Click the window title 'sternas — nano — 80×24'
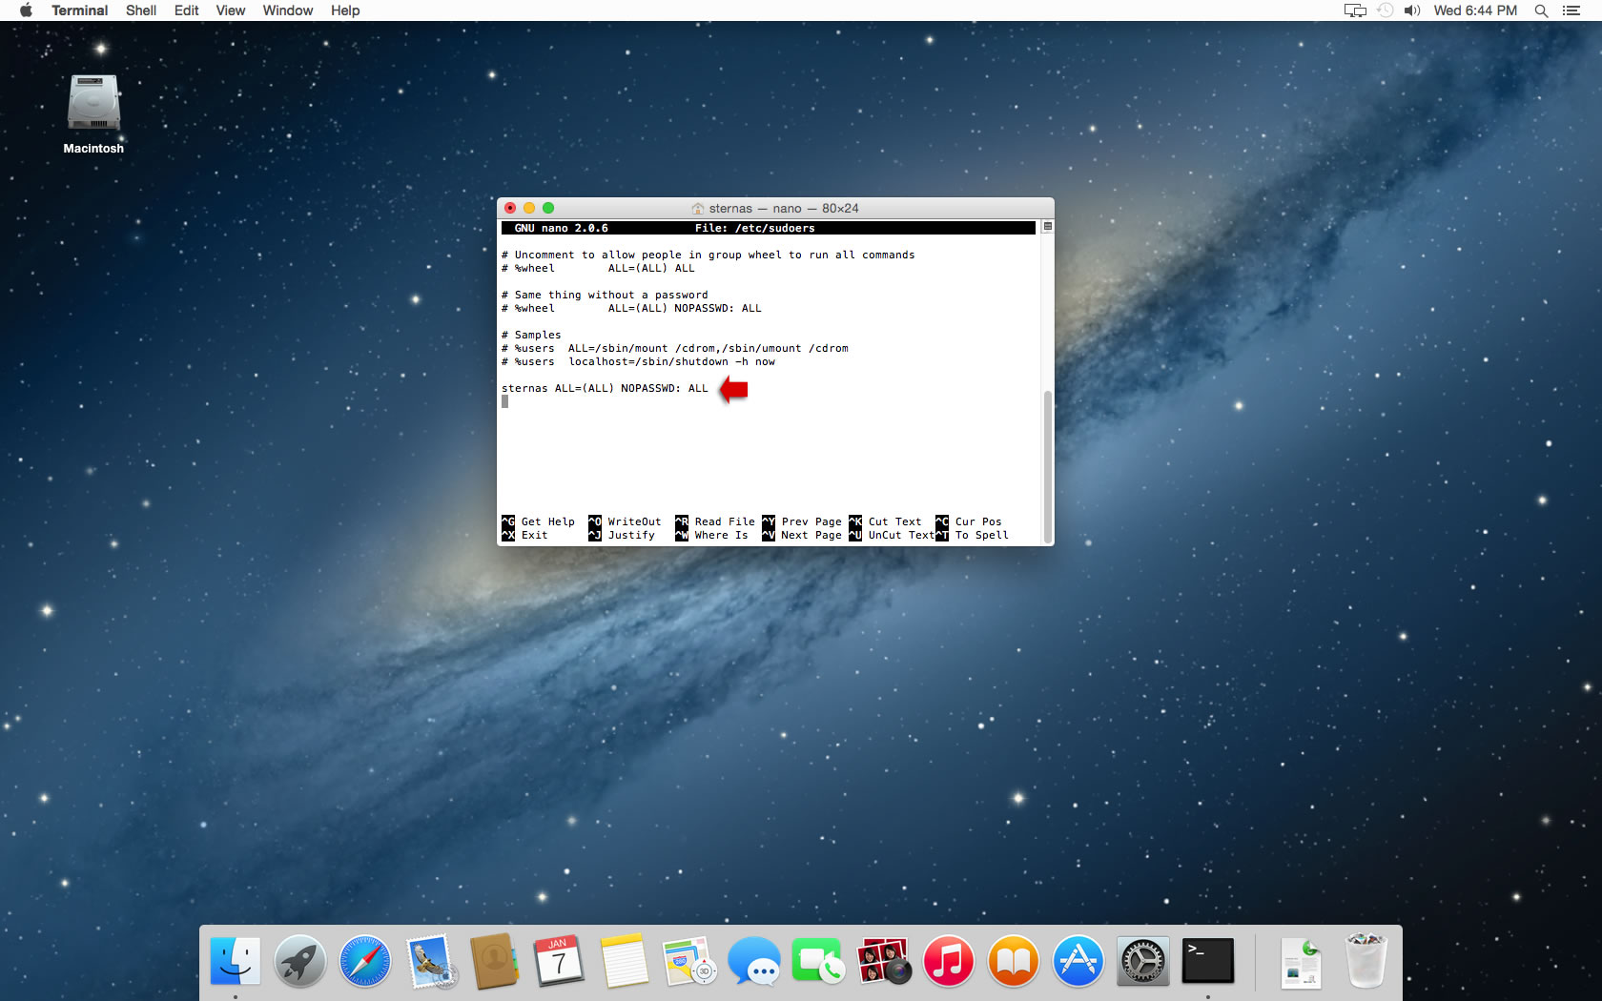Screen dimensions: 1602x1001 point(784,209)
